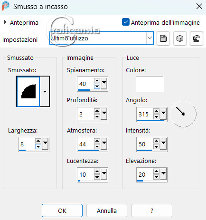Click the randomize parameters dice icon
This screenshot has height=220, width=206.
point(180,38)
